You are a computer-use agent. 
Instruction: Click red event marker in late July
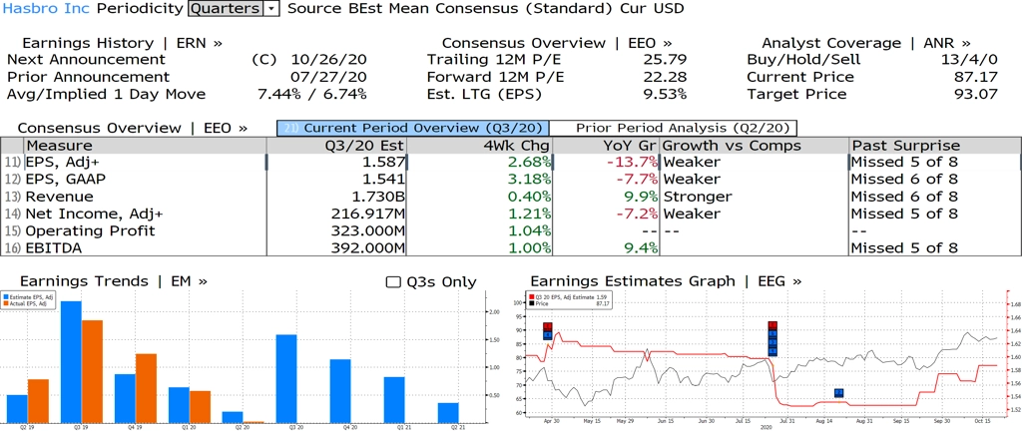tap(773, 325)
